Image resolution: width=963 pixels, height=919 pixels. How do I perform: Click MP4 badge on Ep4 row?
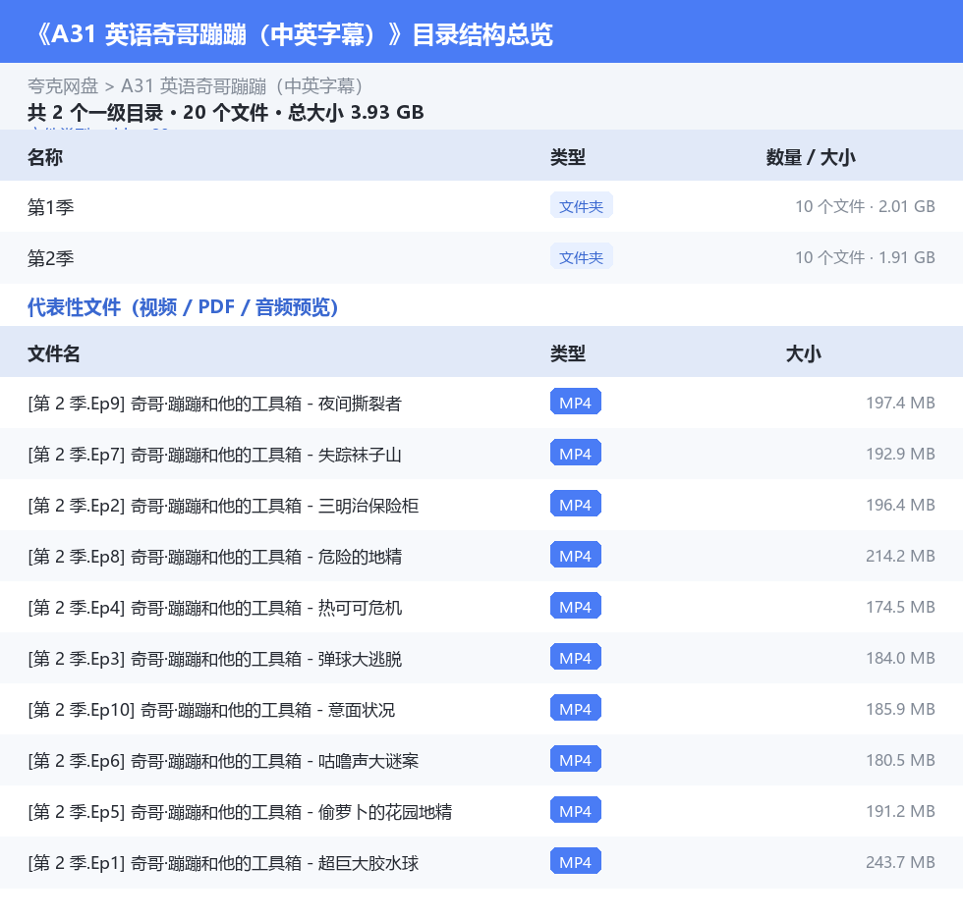point(576,606)
